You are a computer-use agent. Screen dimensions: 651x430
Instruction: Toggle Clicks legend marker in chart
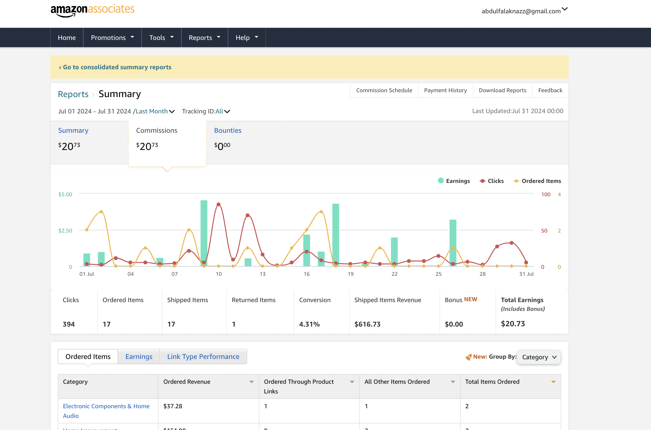coord(482,181)
